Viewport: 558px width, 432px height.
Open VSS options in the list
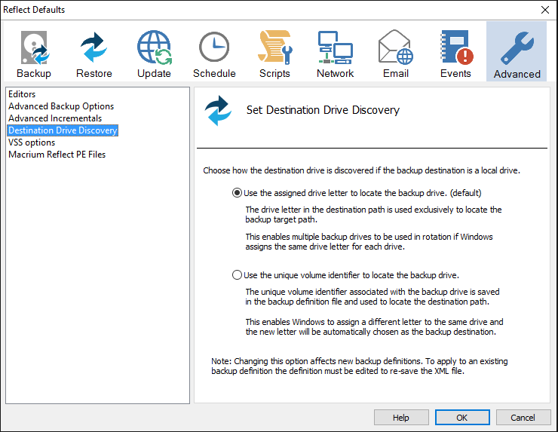pos(32,142)
